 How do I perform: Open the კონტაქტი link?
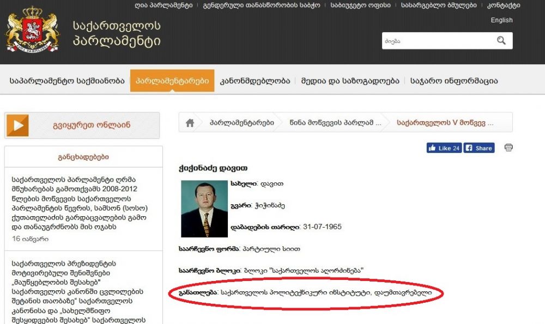[504, 5]
